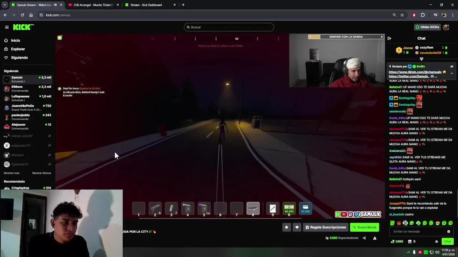Open Alejoouw channel in the sidebar
The image size is (458, 257).
point(28,126)
